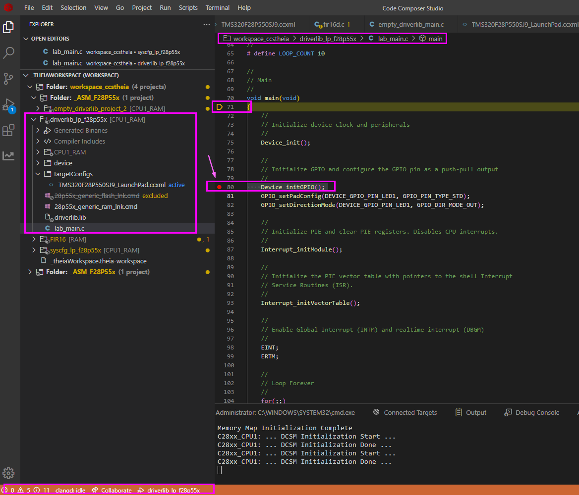Open the Selection menu
Image resolution: width=579 pixels, height=495 pixels.
[x=73, y=8]
